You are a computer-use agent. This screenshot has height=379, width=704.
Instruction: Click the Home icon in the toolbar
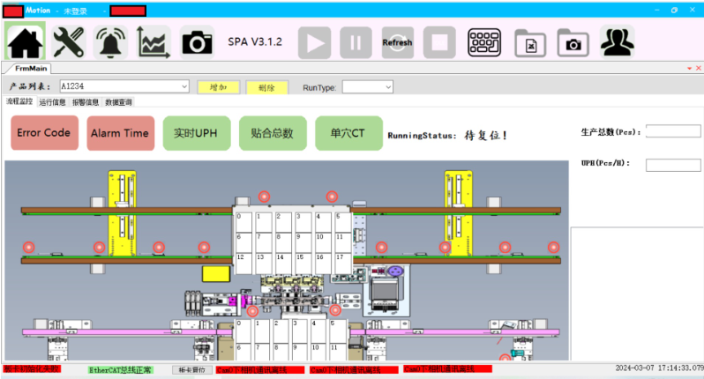[25, 41]
